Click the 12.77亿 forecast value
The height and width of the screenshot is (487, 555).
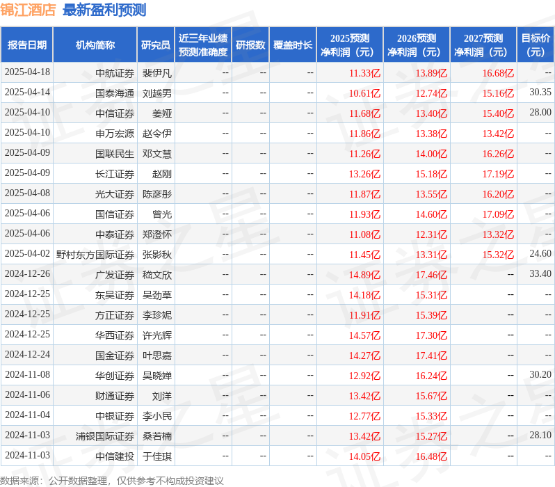coord(364,416)
